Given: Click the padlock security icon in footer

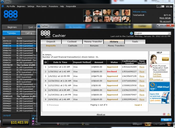Looking at the screenshot, I should 168,114.
